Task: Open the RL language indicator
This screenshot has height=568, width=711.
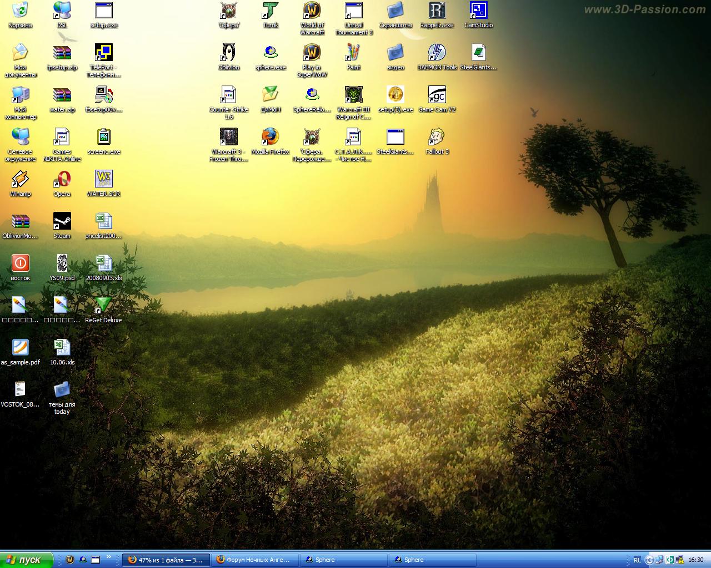Action: click(637, 560)
